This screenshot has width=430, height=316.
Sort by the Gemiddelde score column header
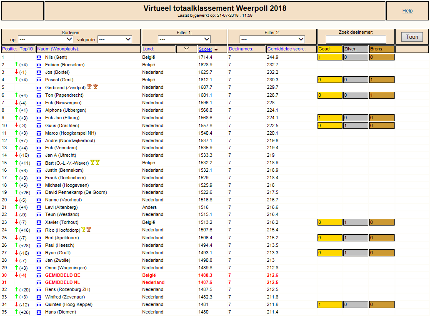click(x=286, y=49)
